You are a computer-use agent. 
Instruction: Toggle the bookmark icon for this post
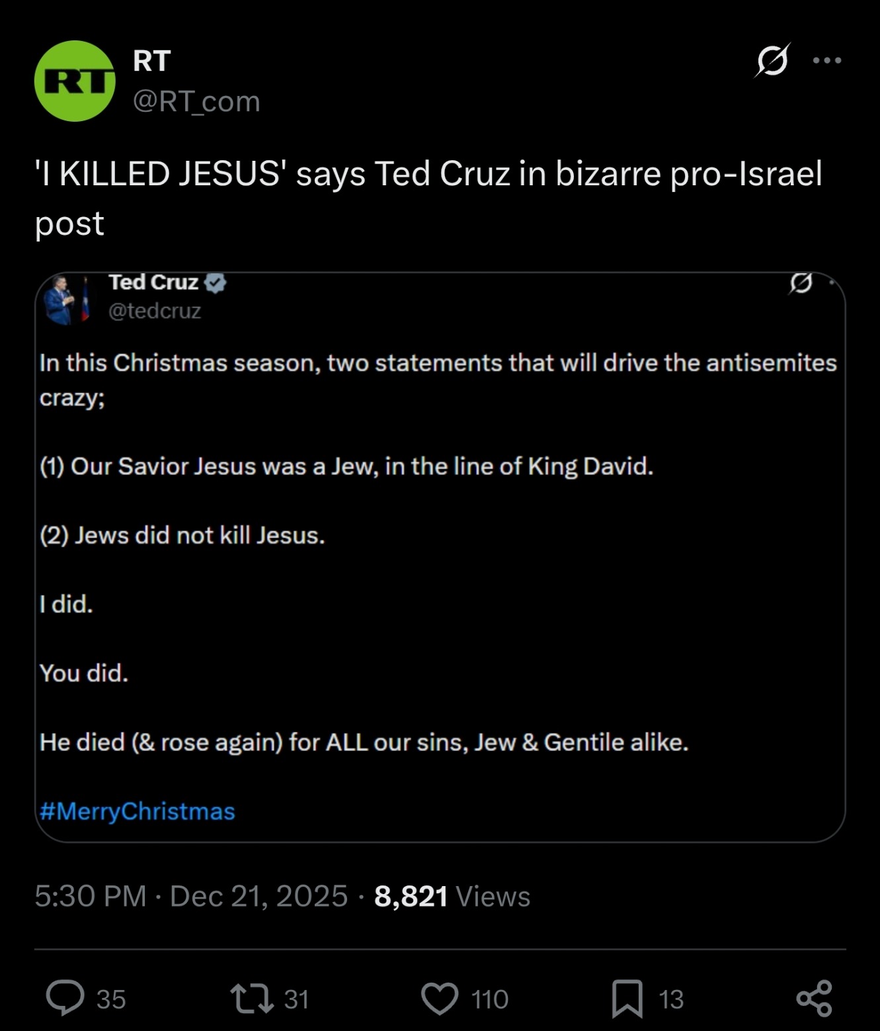coord(627,998)
